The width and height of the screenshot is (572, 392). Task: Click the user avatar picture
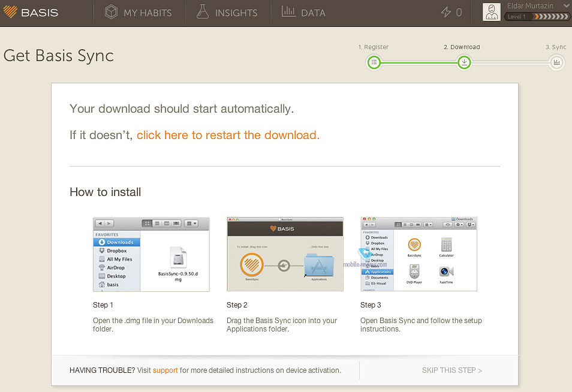tap(492, 12)
